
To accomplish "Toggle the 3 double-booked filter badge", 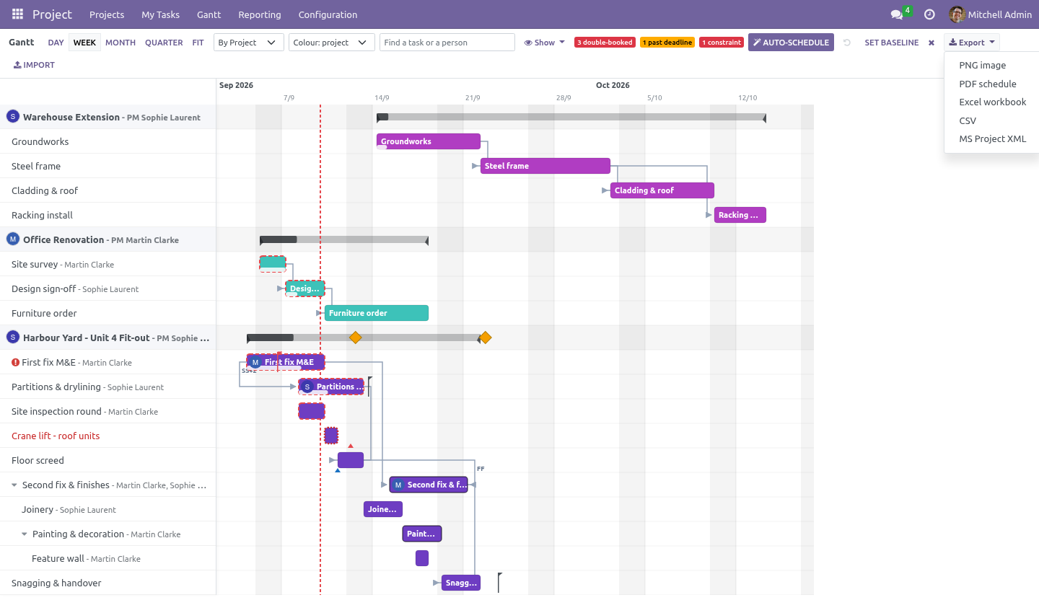I will (605, 43).
